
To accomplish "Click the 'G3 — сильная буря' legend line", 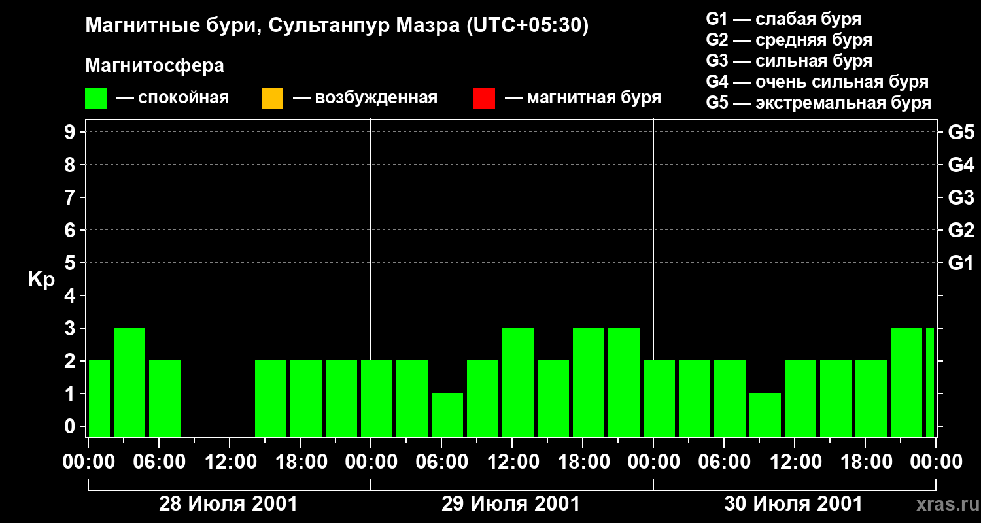I will pos(789,61).
